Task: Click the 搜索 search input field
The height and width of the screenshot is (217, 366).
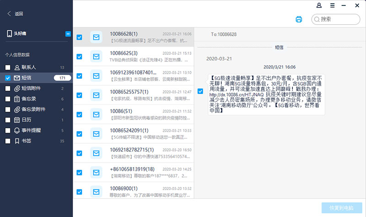Action: (339, 19)
